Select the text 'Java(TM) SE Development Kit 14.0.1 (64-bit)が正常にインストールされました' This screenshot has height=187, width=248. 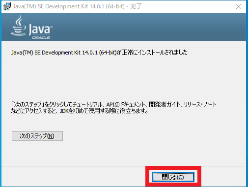click(99, 53)
